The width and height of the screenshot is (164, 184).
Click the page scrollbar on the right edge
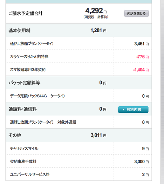tap(162, 92)
